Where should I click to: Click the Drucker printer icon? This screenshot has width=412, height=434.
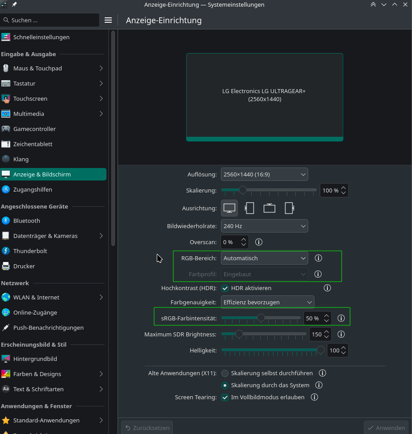[x=5, y=266]
